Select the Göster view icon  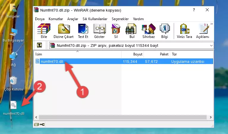[99, 31]
